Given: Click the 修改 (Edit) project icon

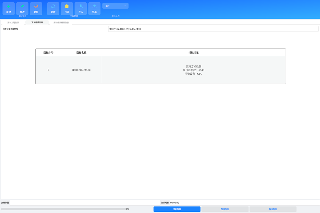Looking at the screenshot, I should [x=22, y=9].
